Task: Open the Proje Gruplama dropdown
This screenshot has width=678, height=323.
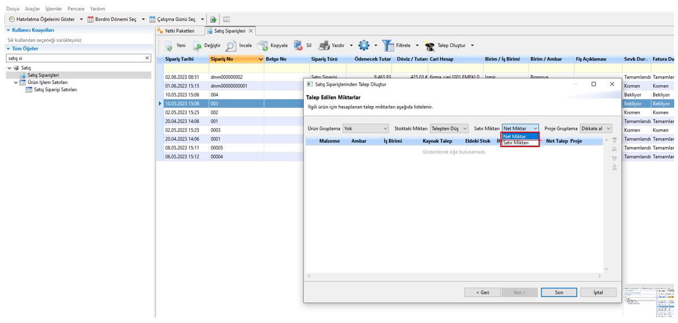Action: [596, 128]
